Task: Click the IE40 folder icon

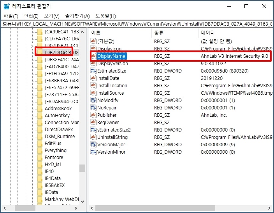Action: point(40,171)
